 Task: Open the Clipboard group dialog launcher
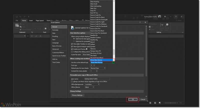(32, 32)
